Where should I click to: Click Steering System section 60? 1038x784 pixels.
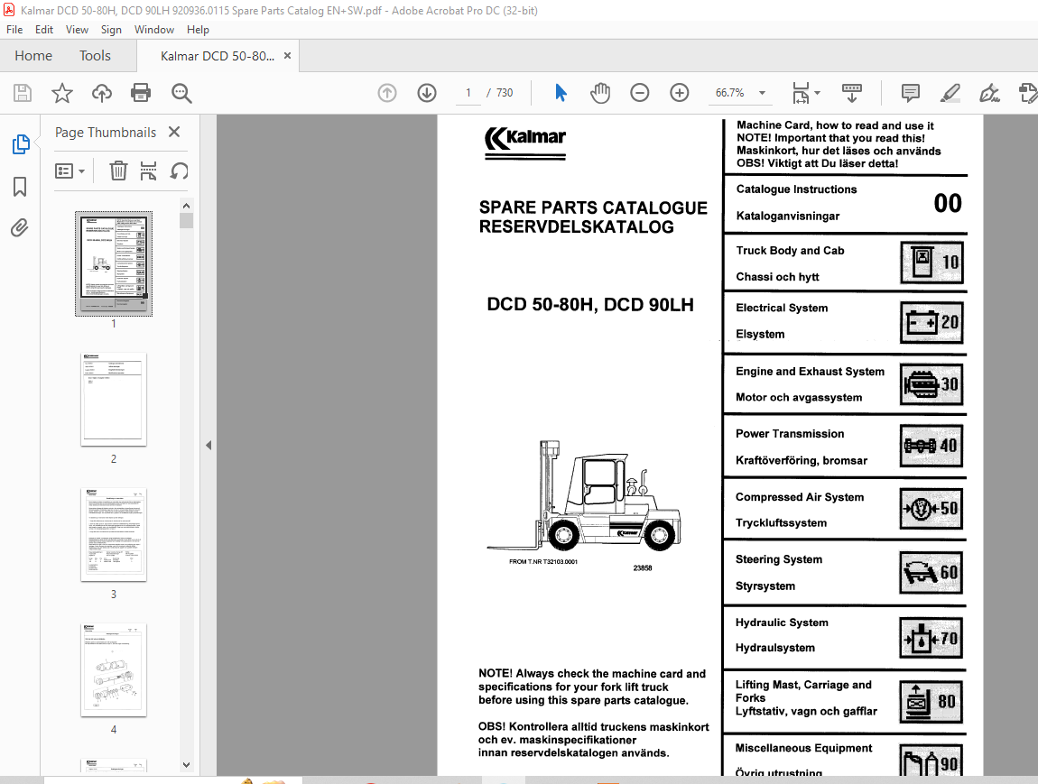point(846,573)
